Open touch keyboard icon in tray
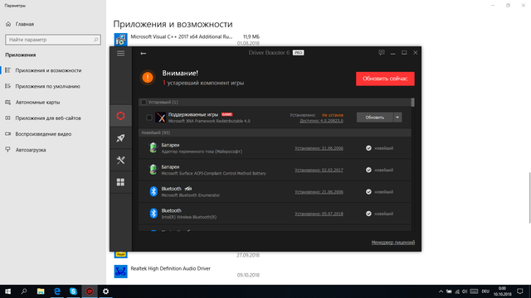The image size is (531, 298). [474, 291]
